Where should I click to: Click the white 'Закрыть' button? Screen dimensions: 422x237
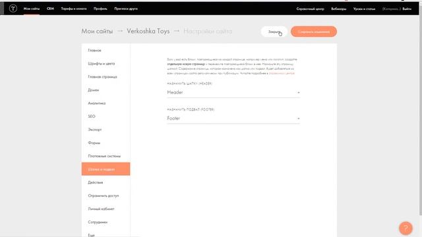pos(274,32)
